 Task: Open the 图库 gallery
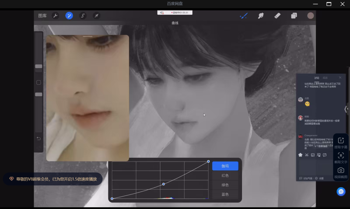tap(42, 16)
